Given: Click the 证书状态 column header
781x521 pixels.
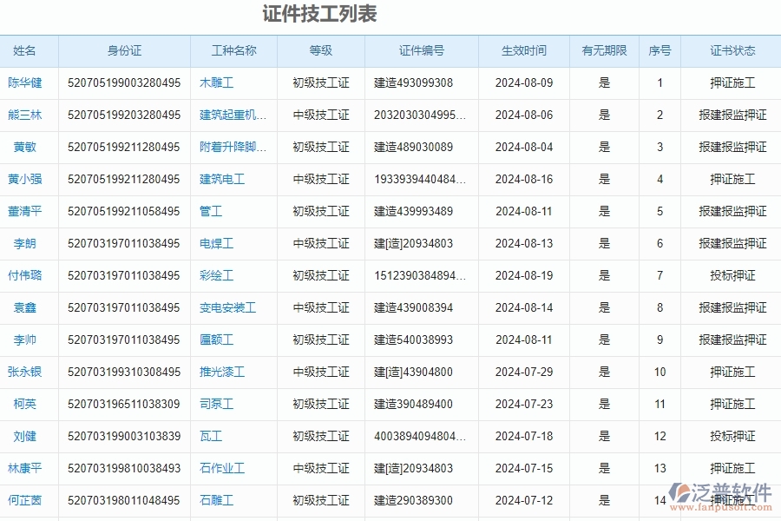Looking at the screenshot, I should click(730, 50).
